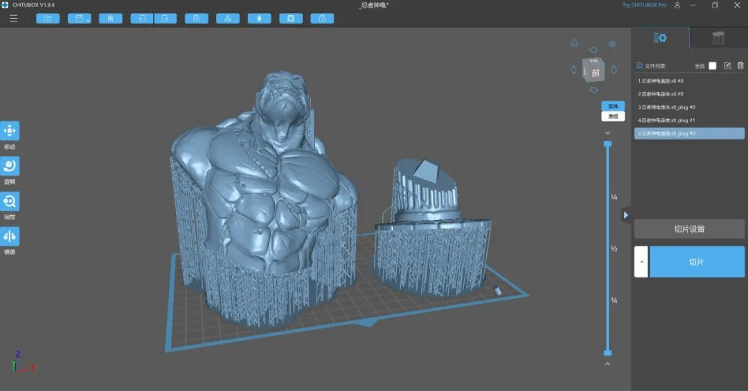Click the arrow below the view cube
Image resolution: width=748 pixels, height=391 pixels.
594,90
